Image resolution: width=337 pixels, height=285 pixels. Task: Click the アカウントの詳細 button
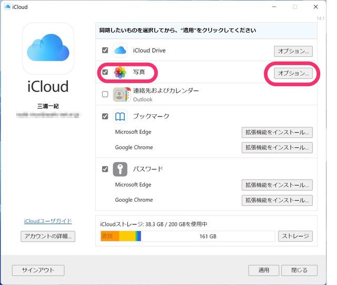48,236
